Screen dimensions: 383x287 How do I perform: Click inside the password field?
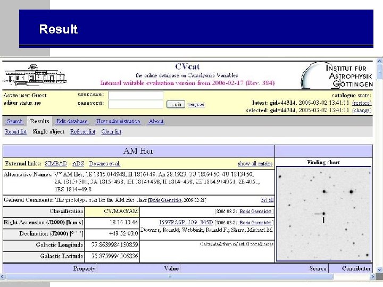136,104
